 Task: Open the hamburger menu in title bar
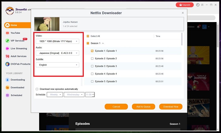click(202, 5)
